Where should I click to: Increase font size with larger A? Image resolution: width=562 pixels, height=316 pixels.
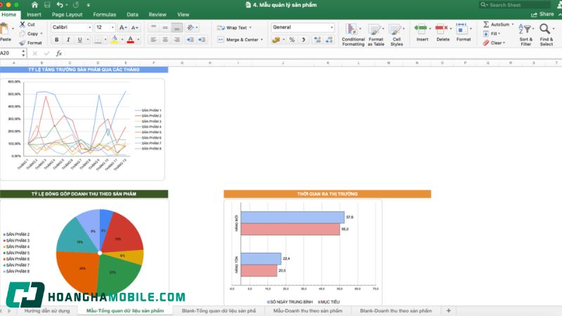(x=122, y=27)
